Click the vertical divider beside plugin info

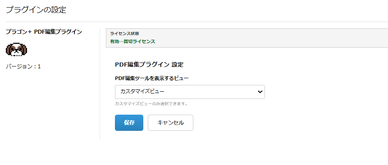(x=100, y=84)
